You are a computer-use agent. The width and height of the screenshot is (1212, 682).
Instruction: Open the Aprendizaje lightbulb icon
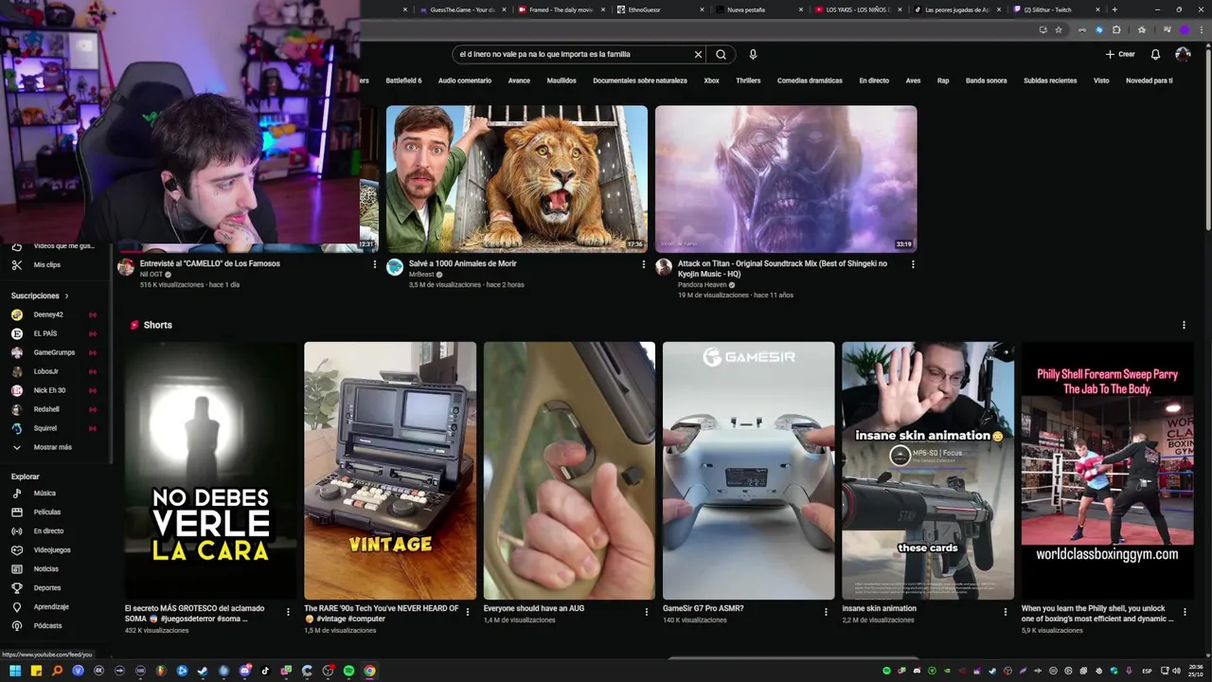pos(16,607)
